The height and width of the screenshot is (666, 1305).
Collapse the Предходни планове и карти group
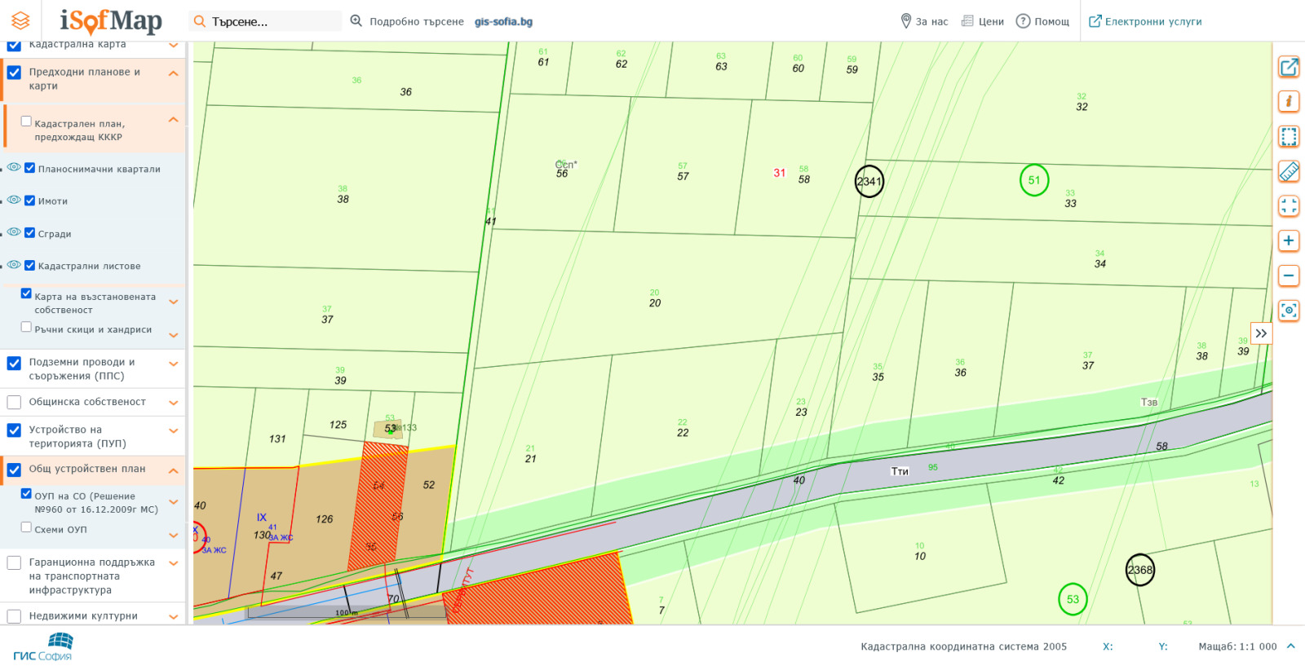point(173,73)
